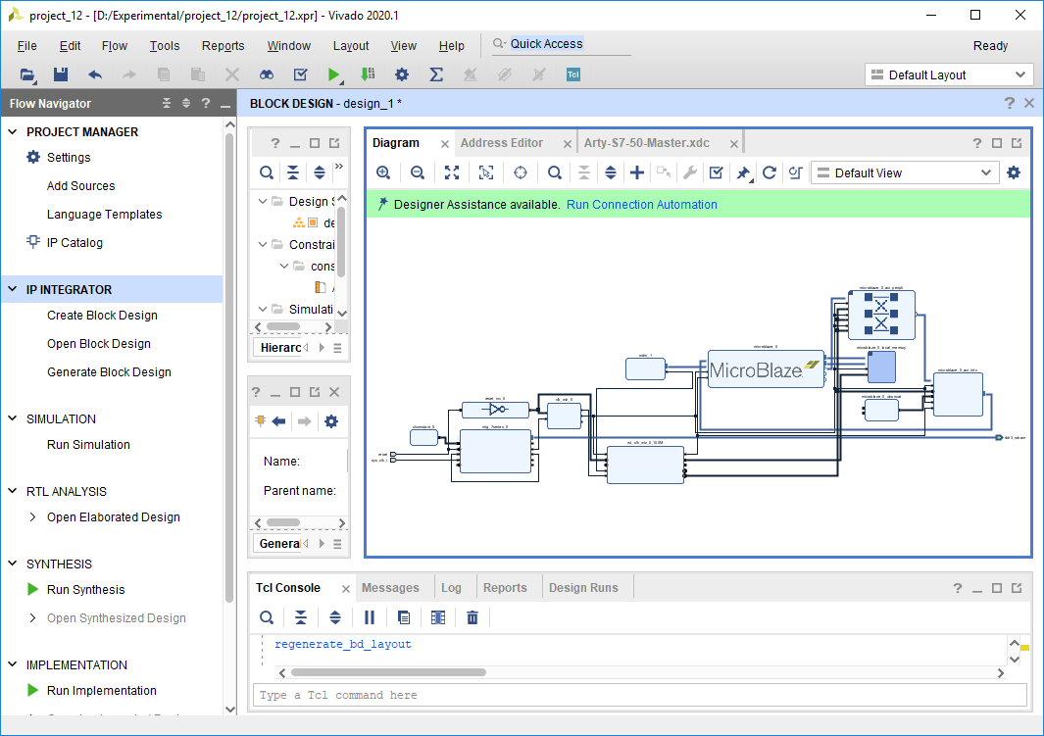Screen dimensions: 1044x736
Task: Open the Design Runs tab
Action: pos(583,588)
